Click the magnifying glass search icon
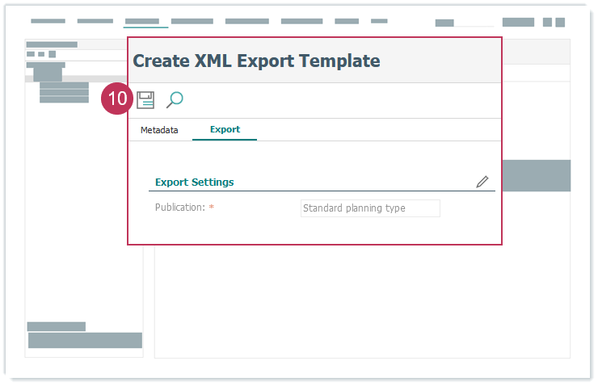The width and height of the screenshot is (598, 386). click(x=175, y=99)
